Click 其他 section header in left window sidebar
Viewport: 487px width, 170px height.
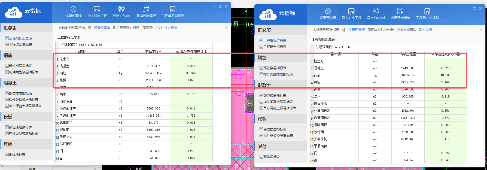(x=26, y=144)
